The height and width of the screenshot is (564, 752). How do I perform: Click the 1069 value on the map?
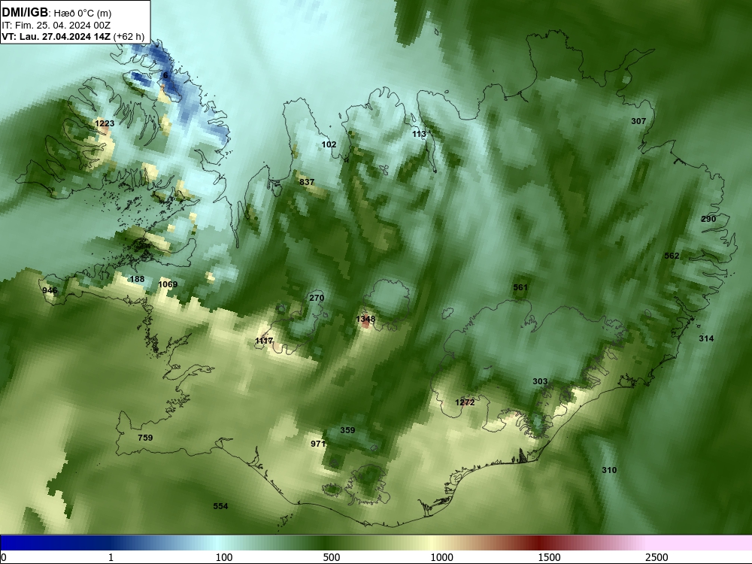pos(168,284)
